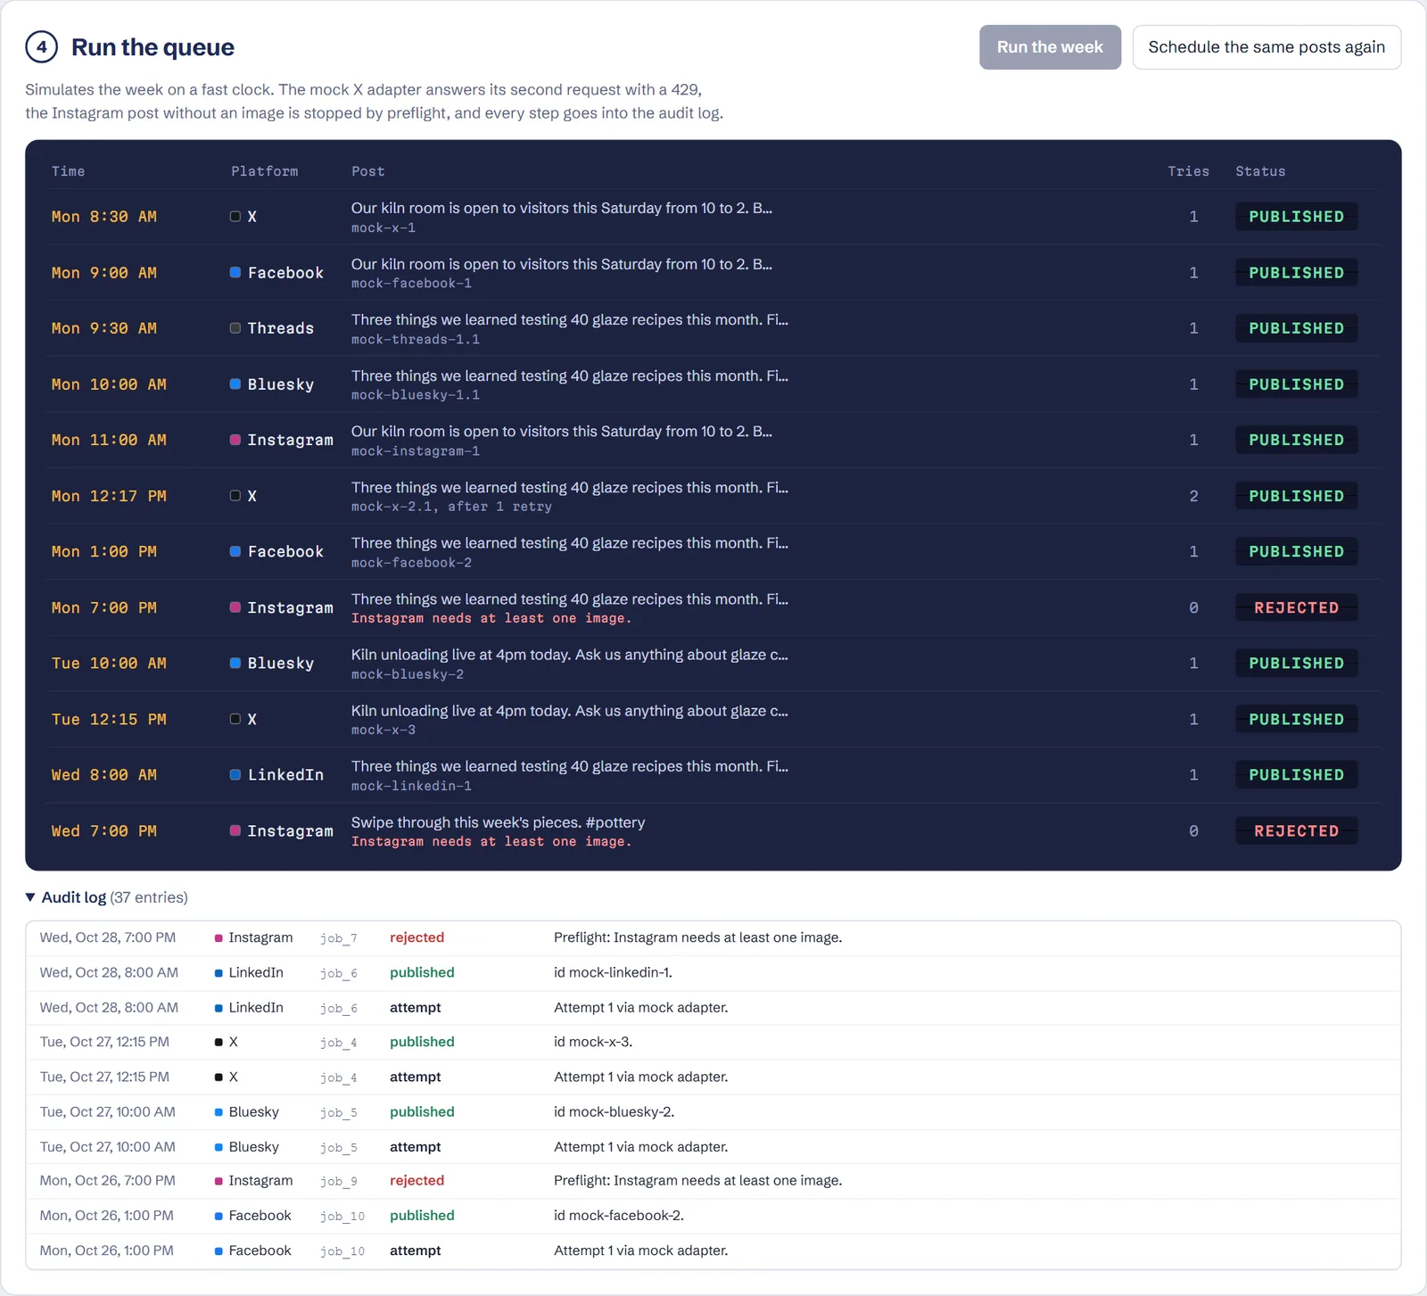
Task: Click the PUBLISHED badge for mock-x-1
Action: [x=1296, y=217]
